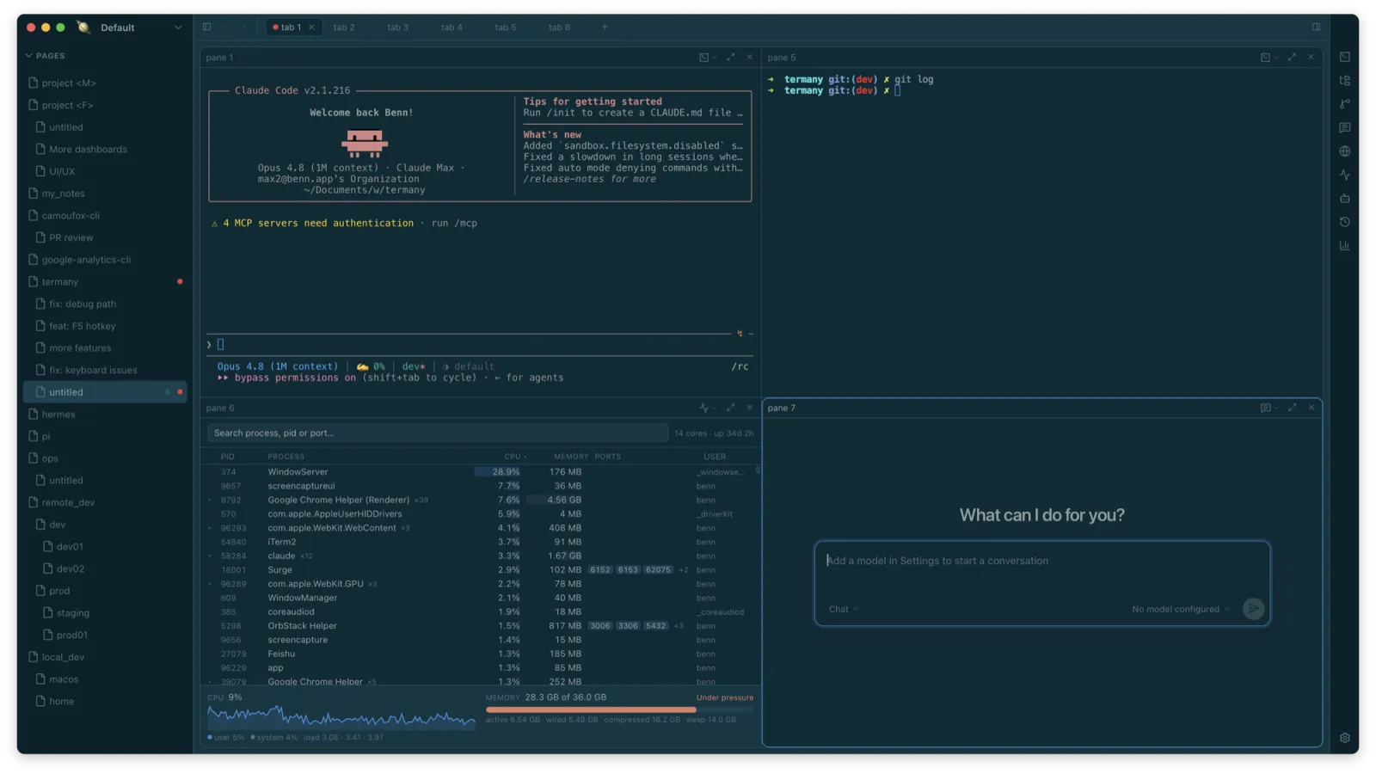Toggle the left sidebar panel icon
The height and width of the screenshot is (774, 1376).
[207, 27]
